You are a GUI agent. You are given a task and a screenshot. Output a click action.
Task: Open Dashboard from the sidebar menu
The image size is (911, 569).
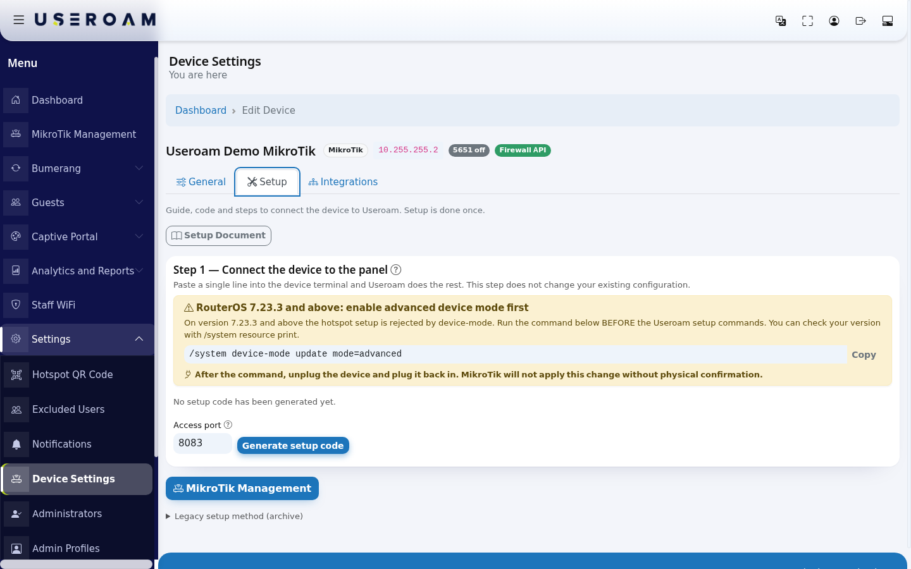[x=77, y=100]
